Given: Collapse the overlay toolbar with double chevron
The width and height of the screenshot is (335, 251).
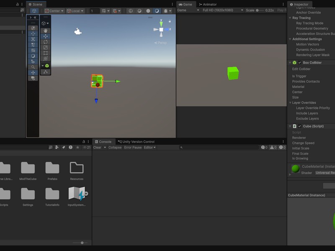Looking at the screenshot, I should (35, 18).
